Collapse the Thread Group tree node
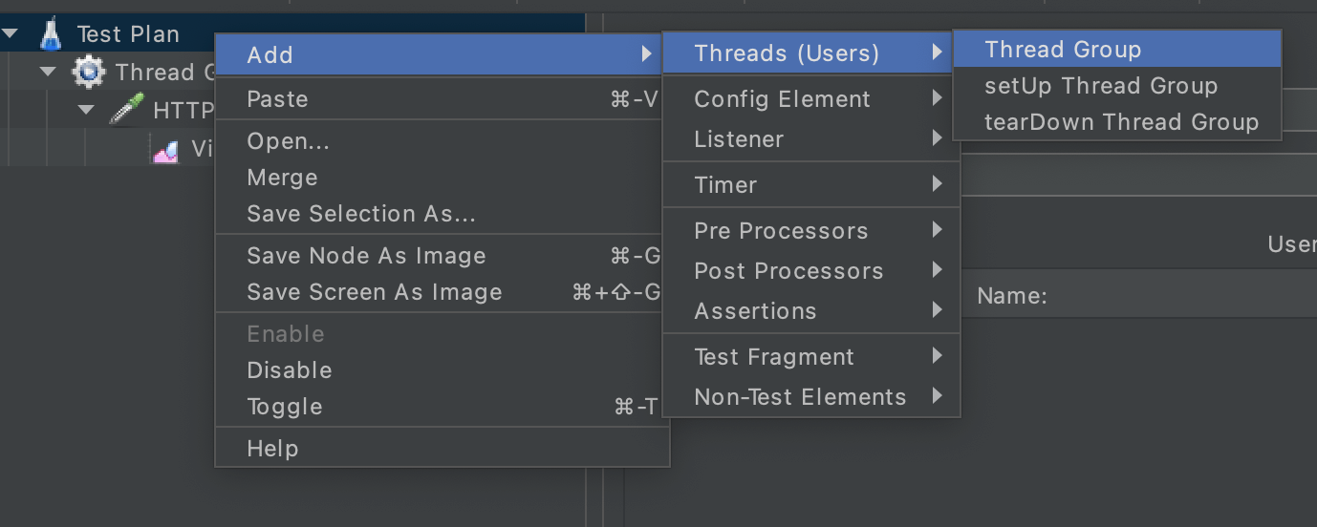1317x527 pixels. 48,72
